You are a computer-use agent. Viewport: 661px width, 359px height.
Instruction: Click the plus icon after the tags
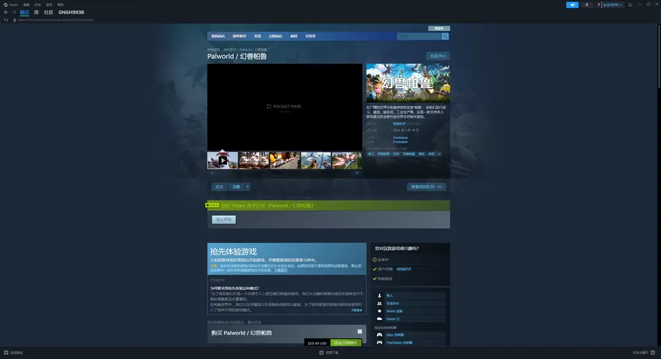pyautogui.click(x=439, y=154)
